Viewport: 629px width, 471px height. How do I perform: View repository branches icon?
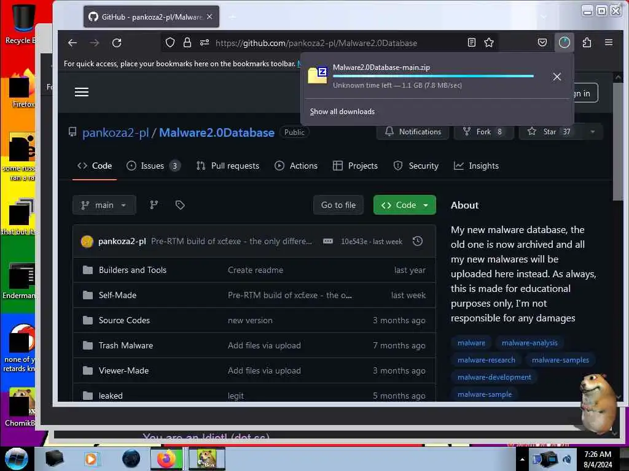click(154, 205)
